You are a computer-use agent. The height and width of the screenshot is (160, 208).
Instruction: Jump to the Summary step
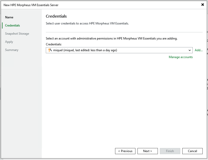click(x=12, y=50)
